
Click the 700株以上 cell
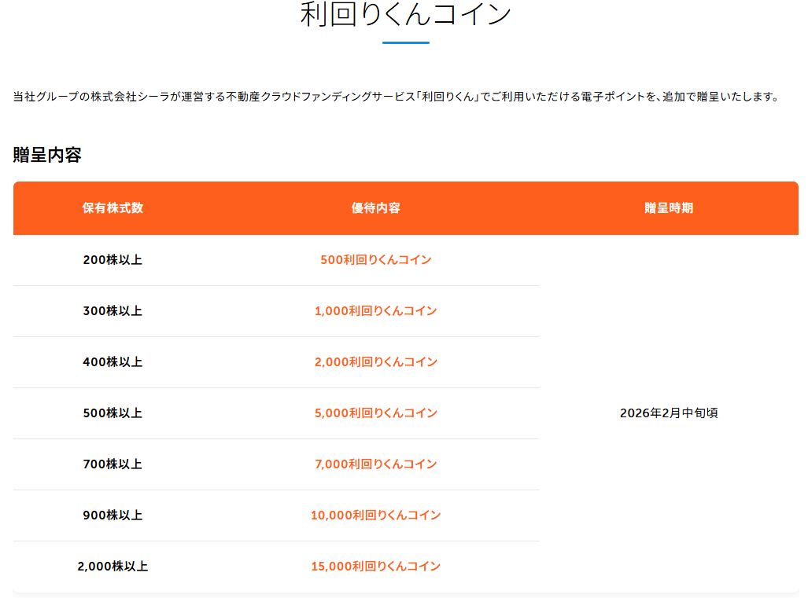point(113,464)
